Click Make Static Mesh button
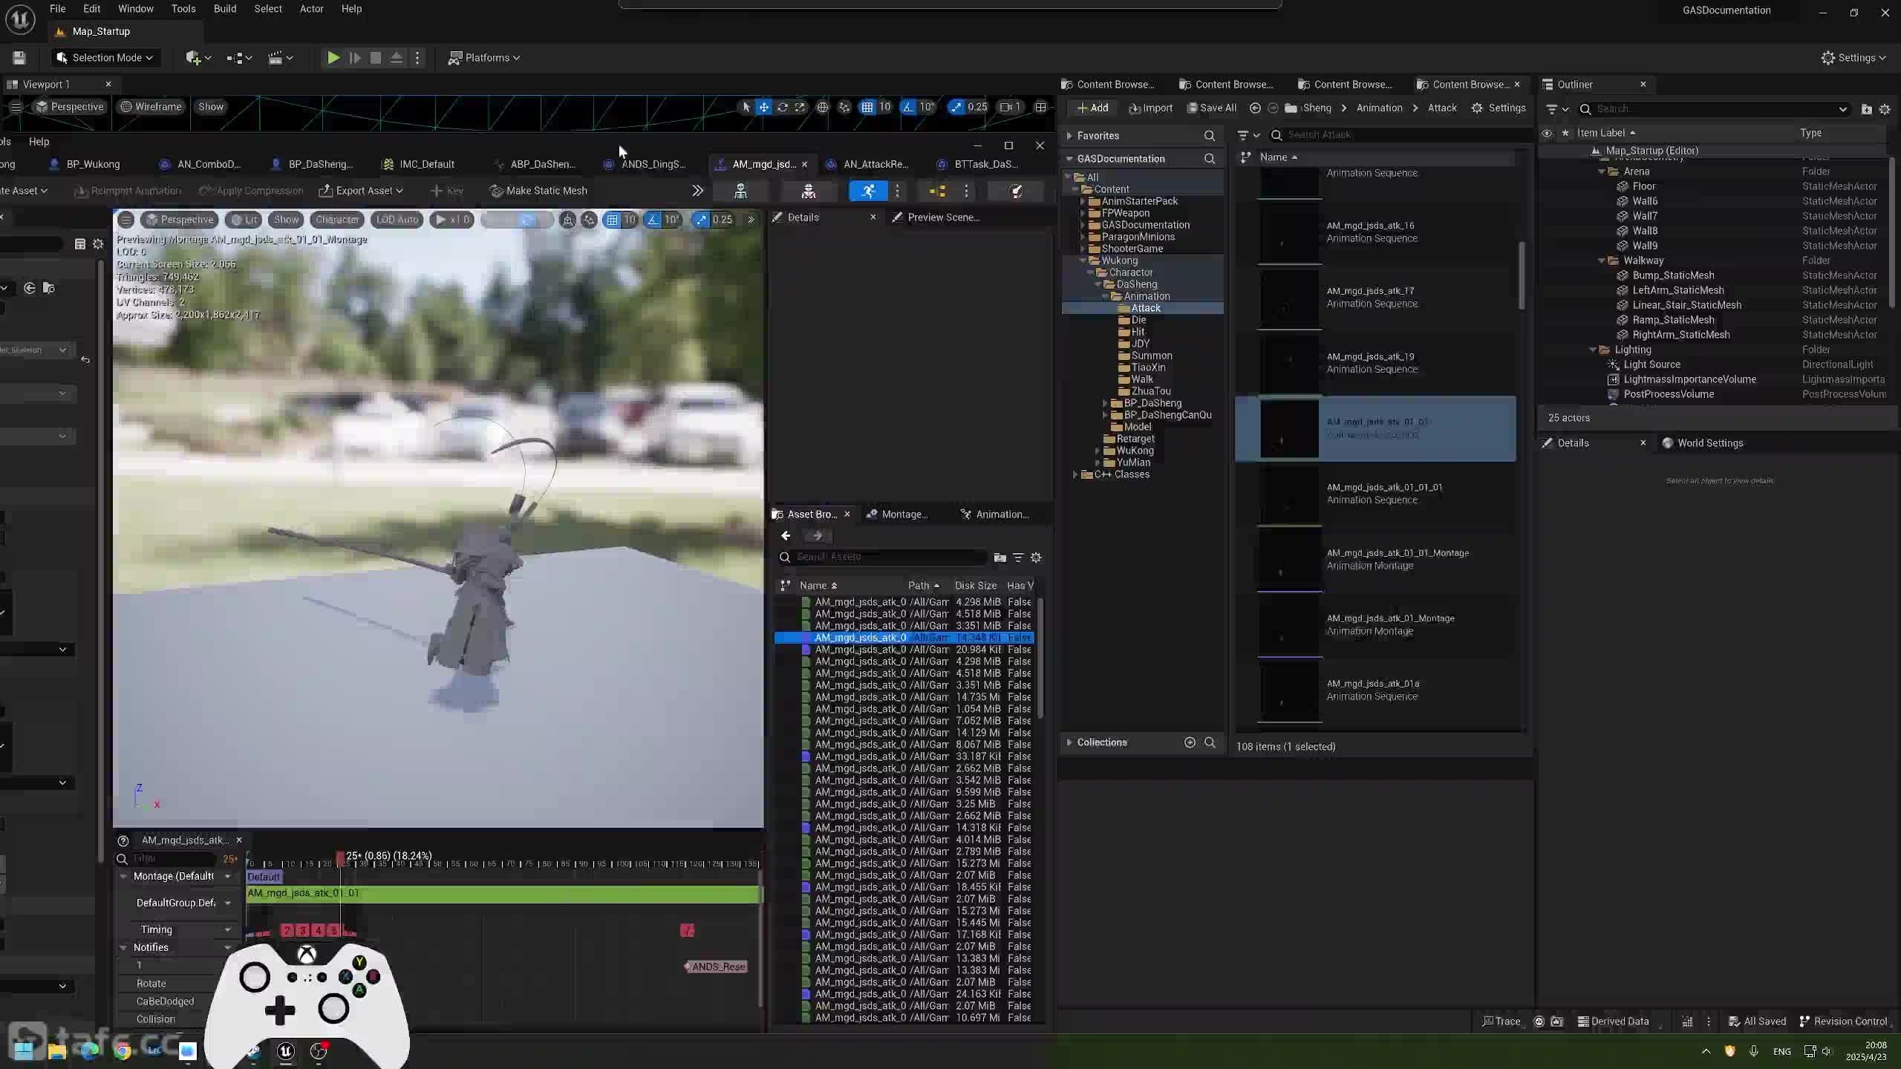Viewport: 1901px width, 1069px height. [539, 191]
